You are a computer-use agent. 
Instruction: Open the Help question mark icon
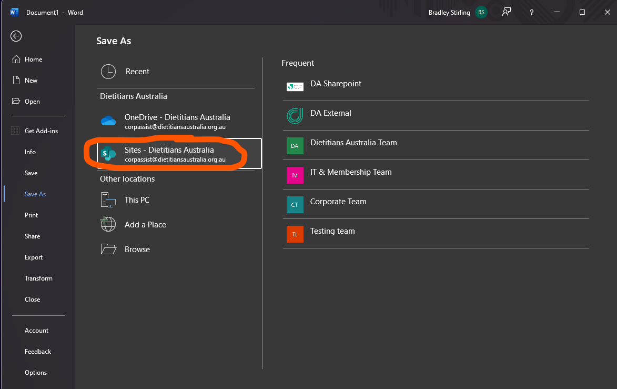pyautogui.click(x=531, y=12)
